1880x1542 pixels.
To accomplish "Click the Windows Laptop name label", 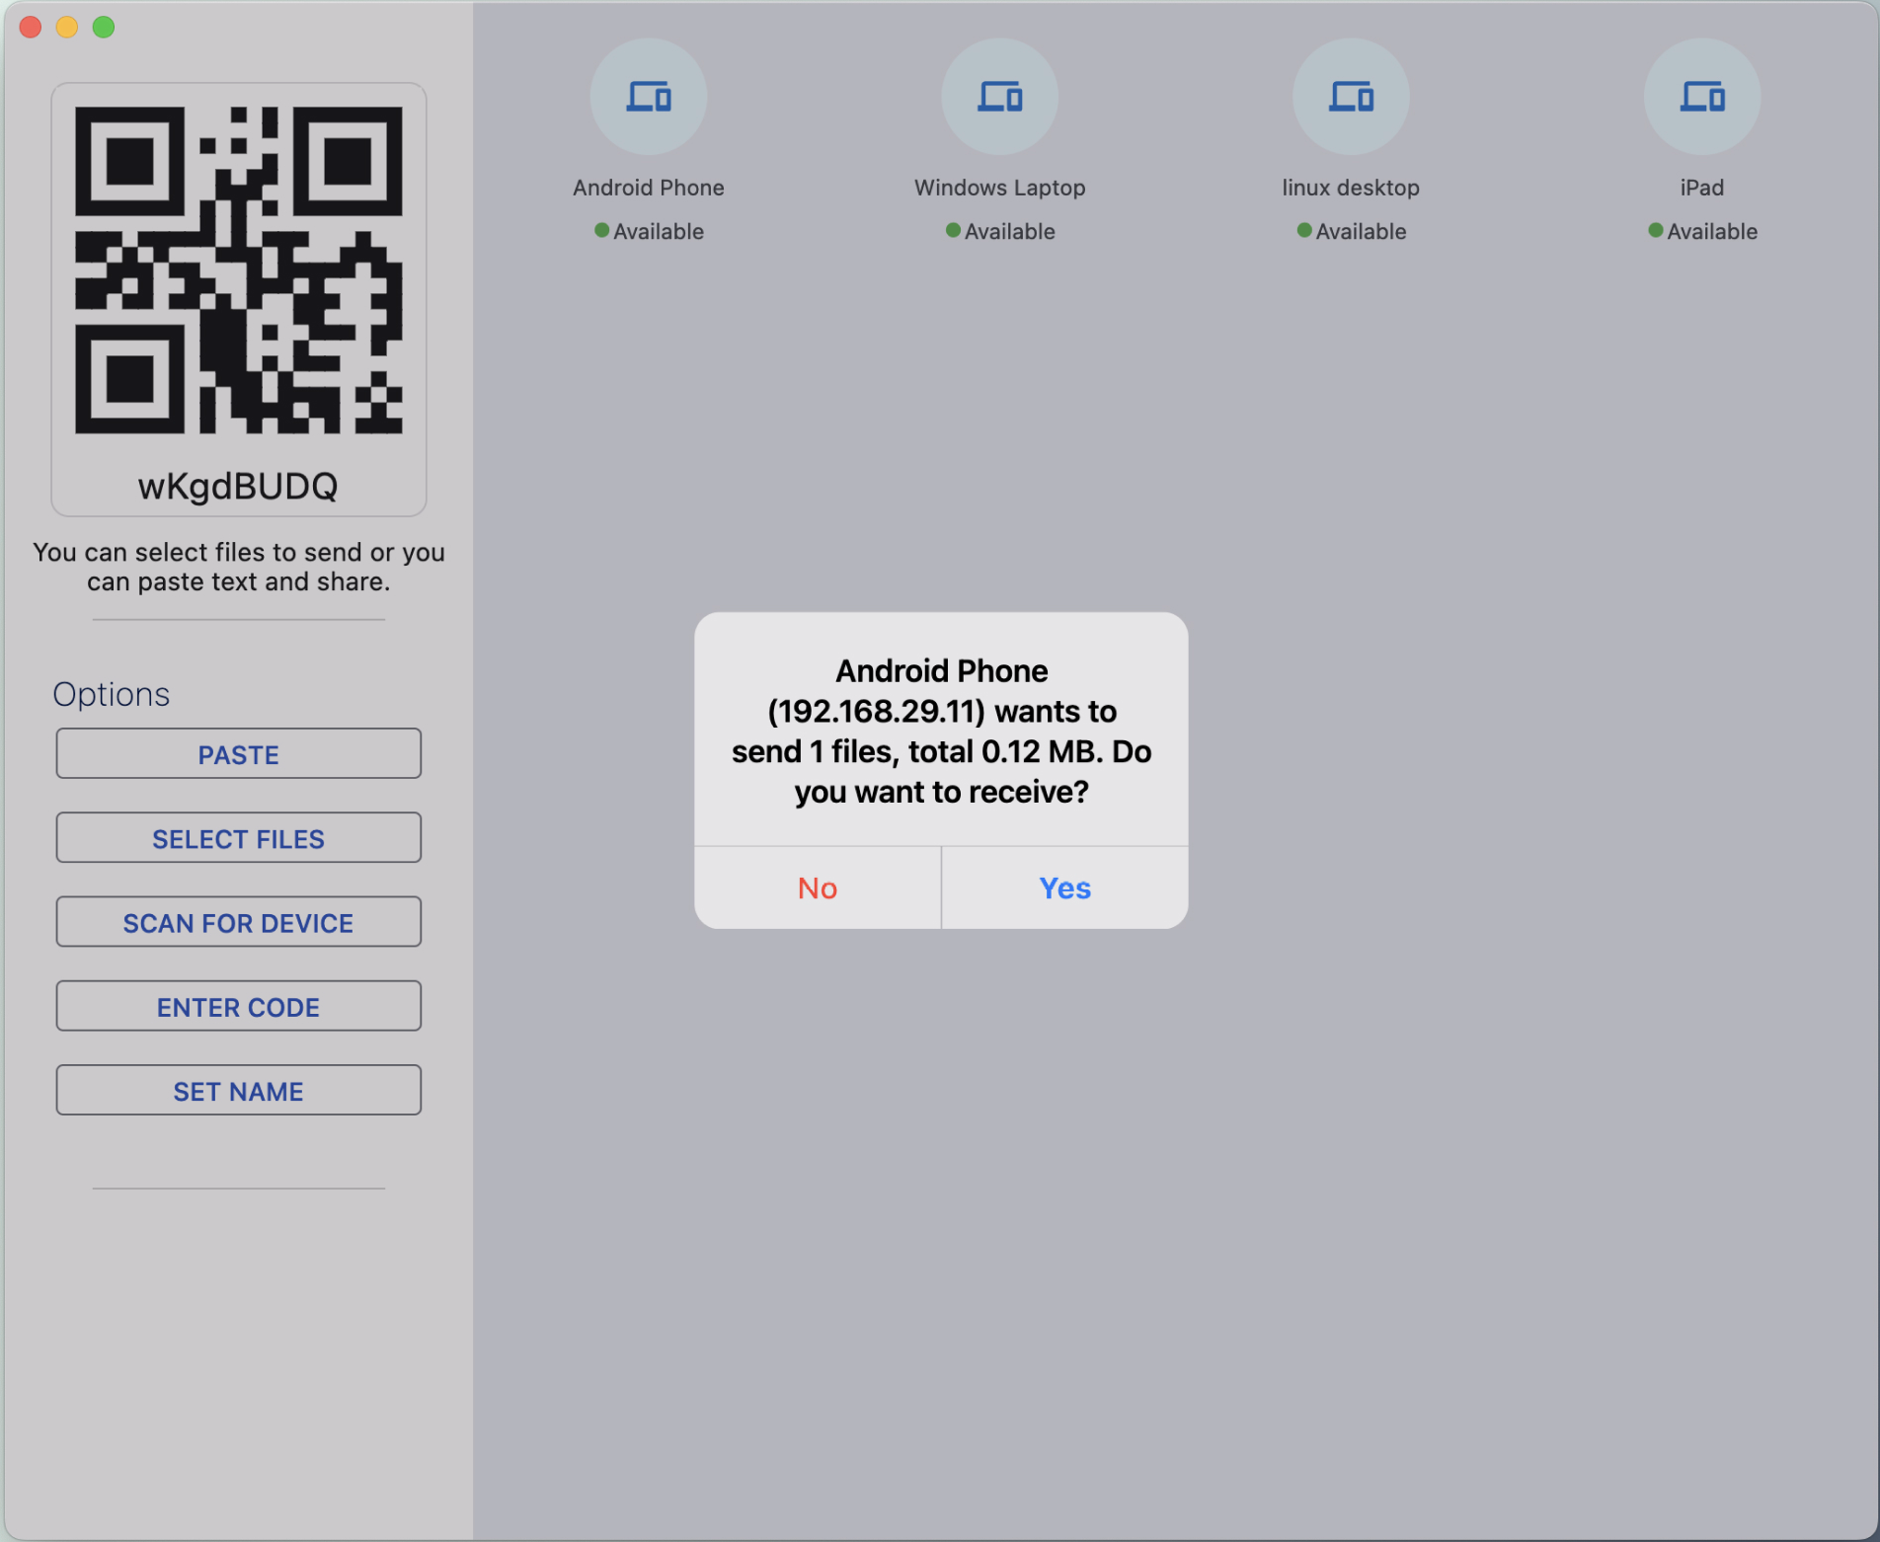I will click(999, 187).
